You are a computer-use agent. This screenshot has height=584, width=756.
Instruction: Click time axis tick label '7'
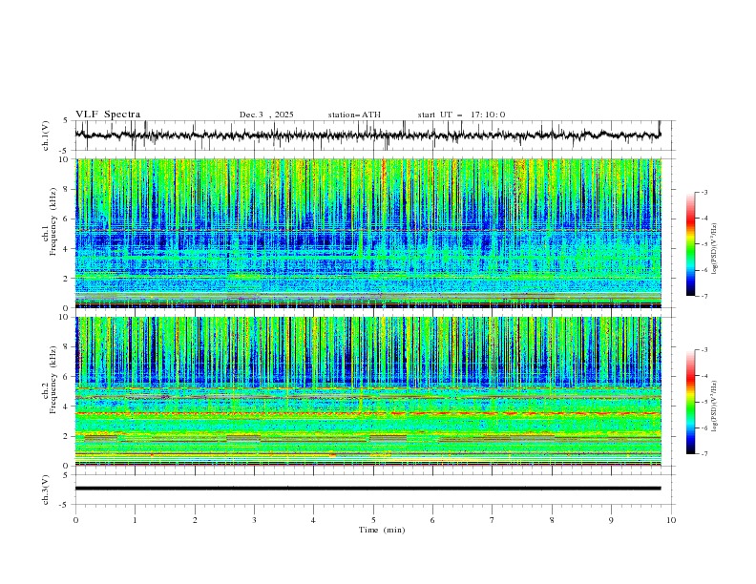(493, 520)
